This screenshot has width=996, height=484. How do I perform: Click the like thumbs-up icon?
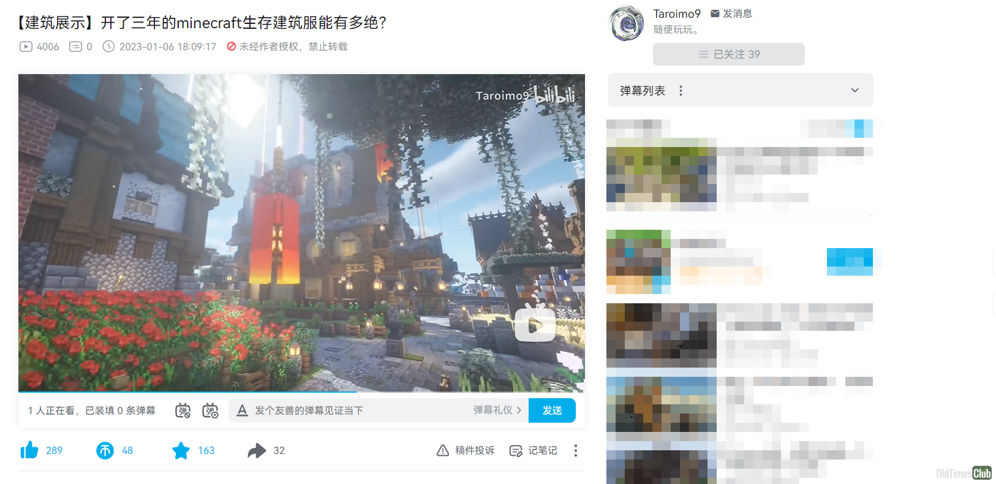coord(29,450)
